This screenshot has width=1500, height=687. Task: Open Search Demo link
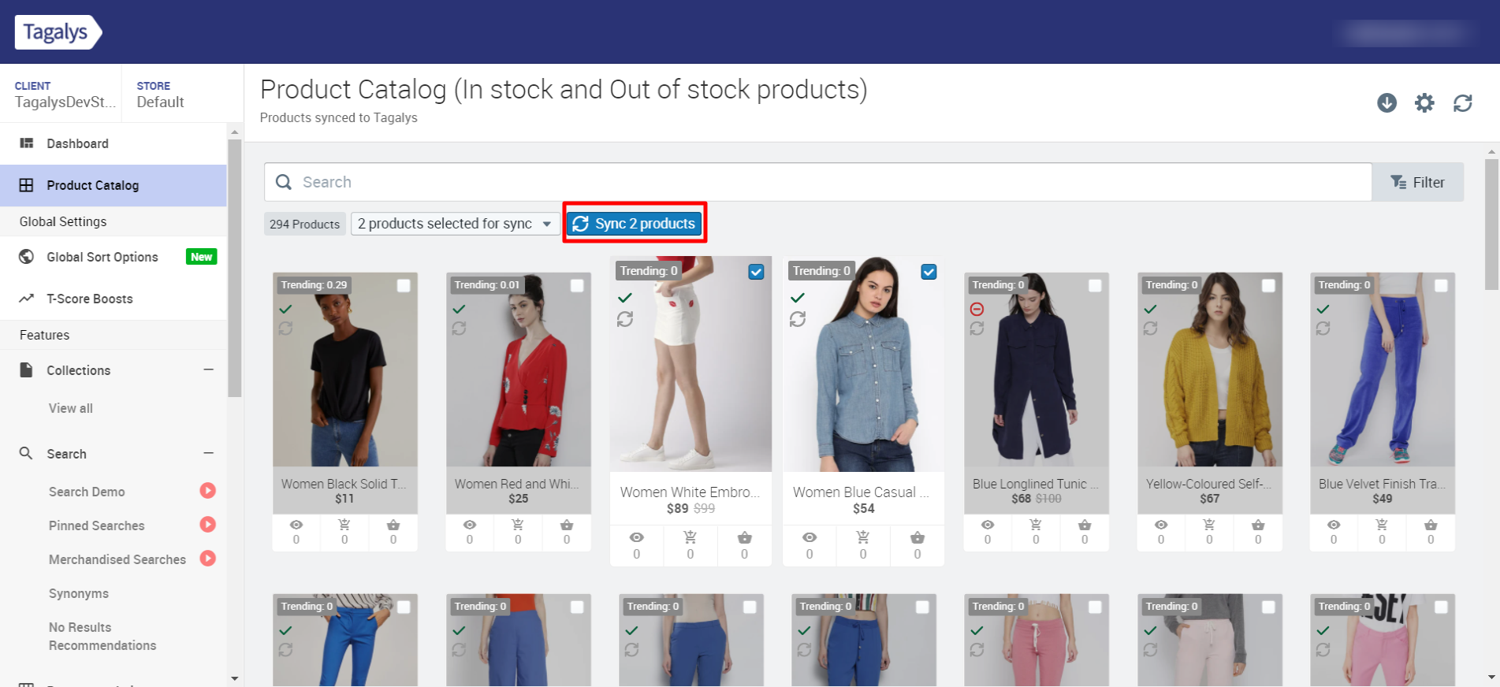click(87, 492)
